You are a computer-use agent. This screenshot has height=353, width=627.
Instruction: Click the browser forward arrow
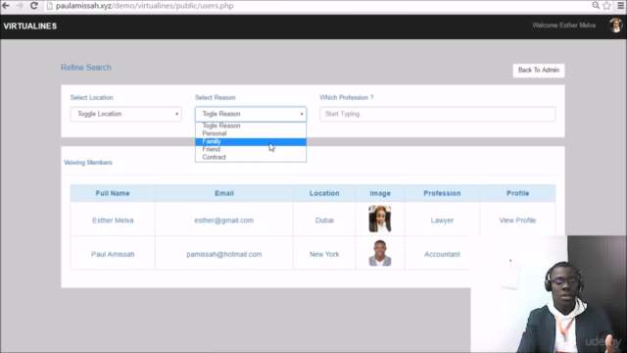coord(20,6)
